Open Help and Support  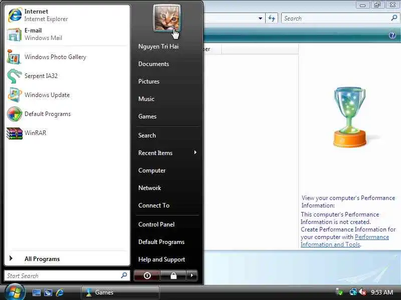pos(161,259)
